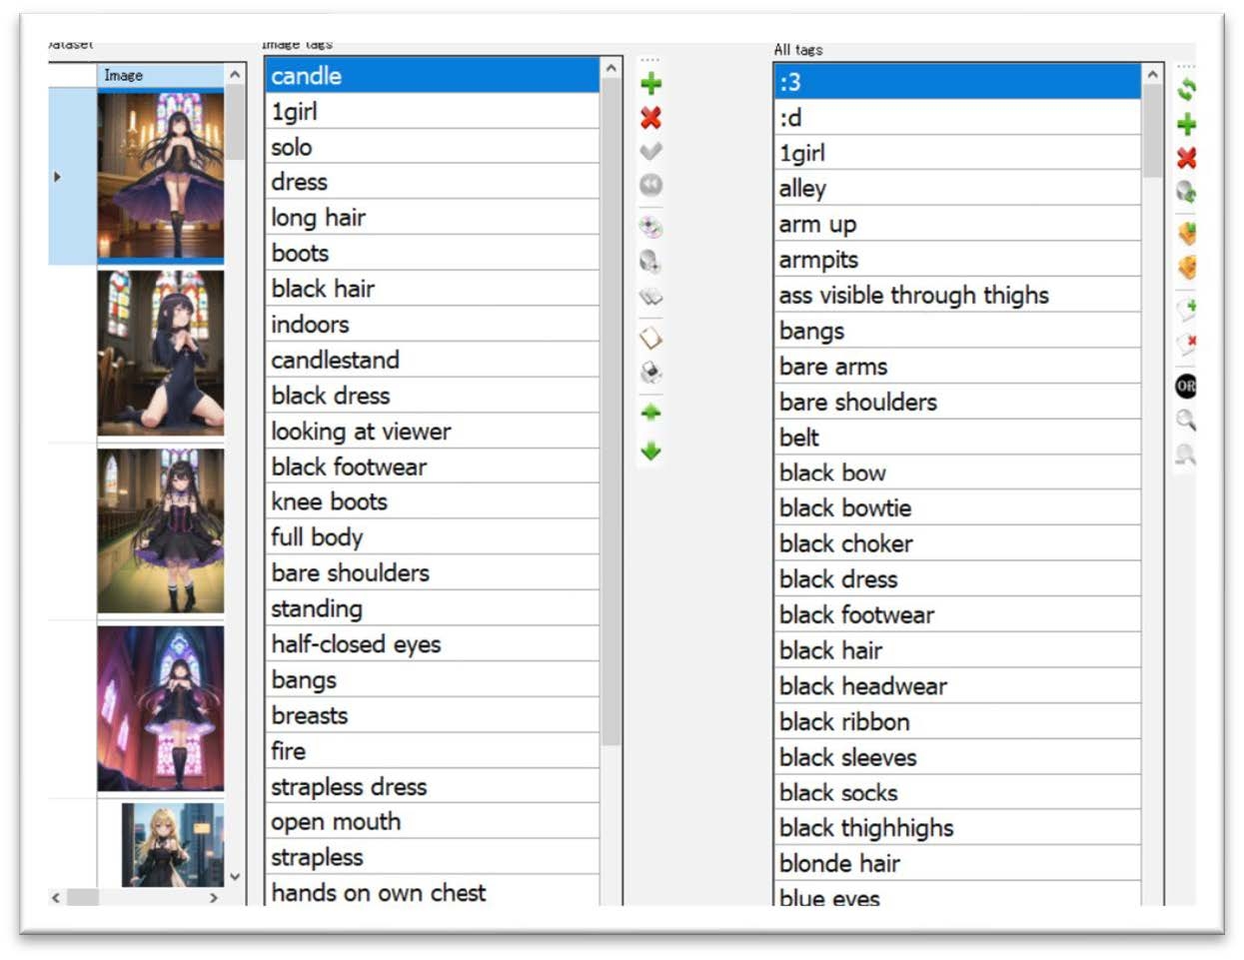The image size is (1244, 960).
Task: Click the green refresh arrows beside All tags
Action: (1186, 90)
